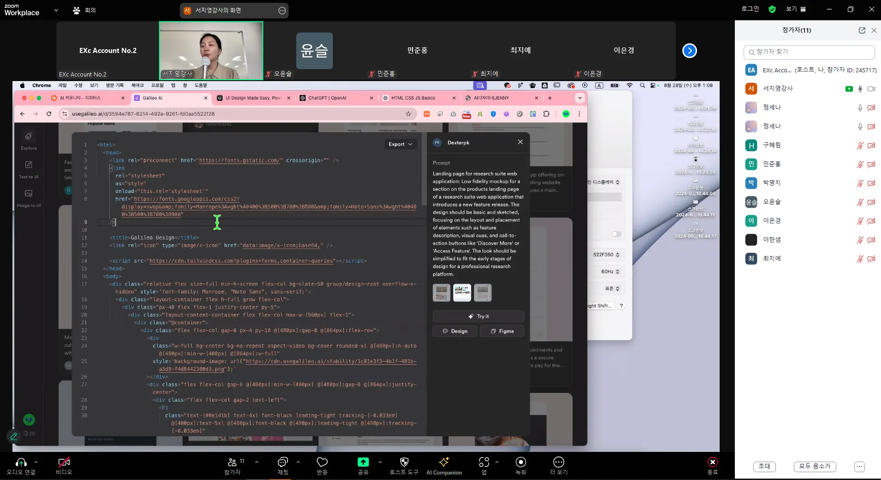This screenshot has width=881, height=480.
Task: Toggle 민준홍's video icon
Action: click(x=871, y=164)
